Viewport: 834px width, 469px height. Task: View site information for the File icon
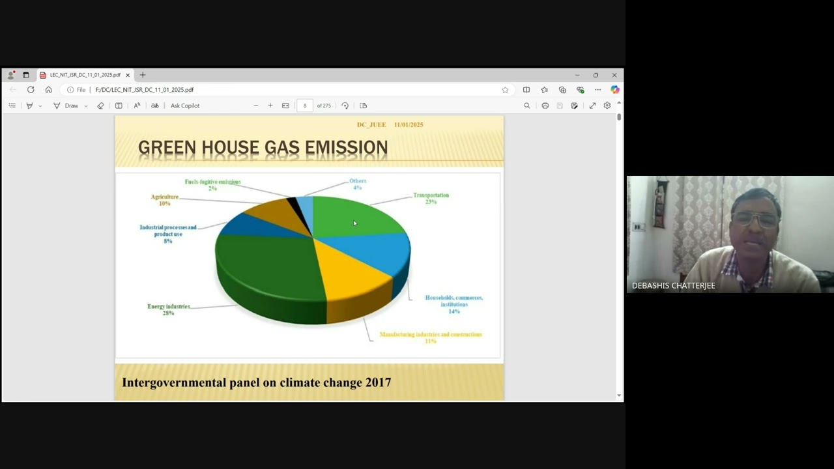pyautogui.click(x=76, y=90)
